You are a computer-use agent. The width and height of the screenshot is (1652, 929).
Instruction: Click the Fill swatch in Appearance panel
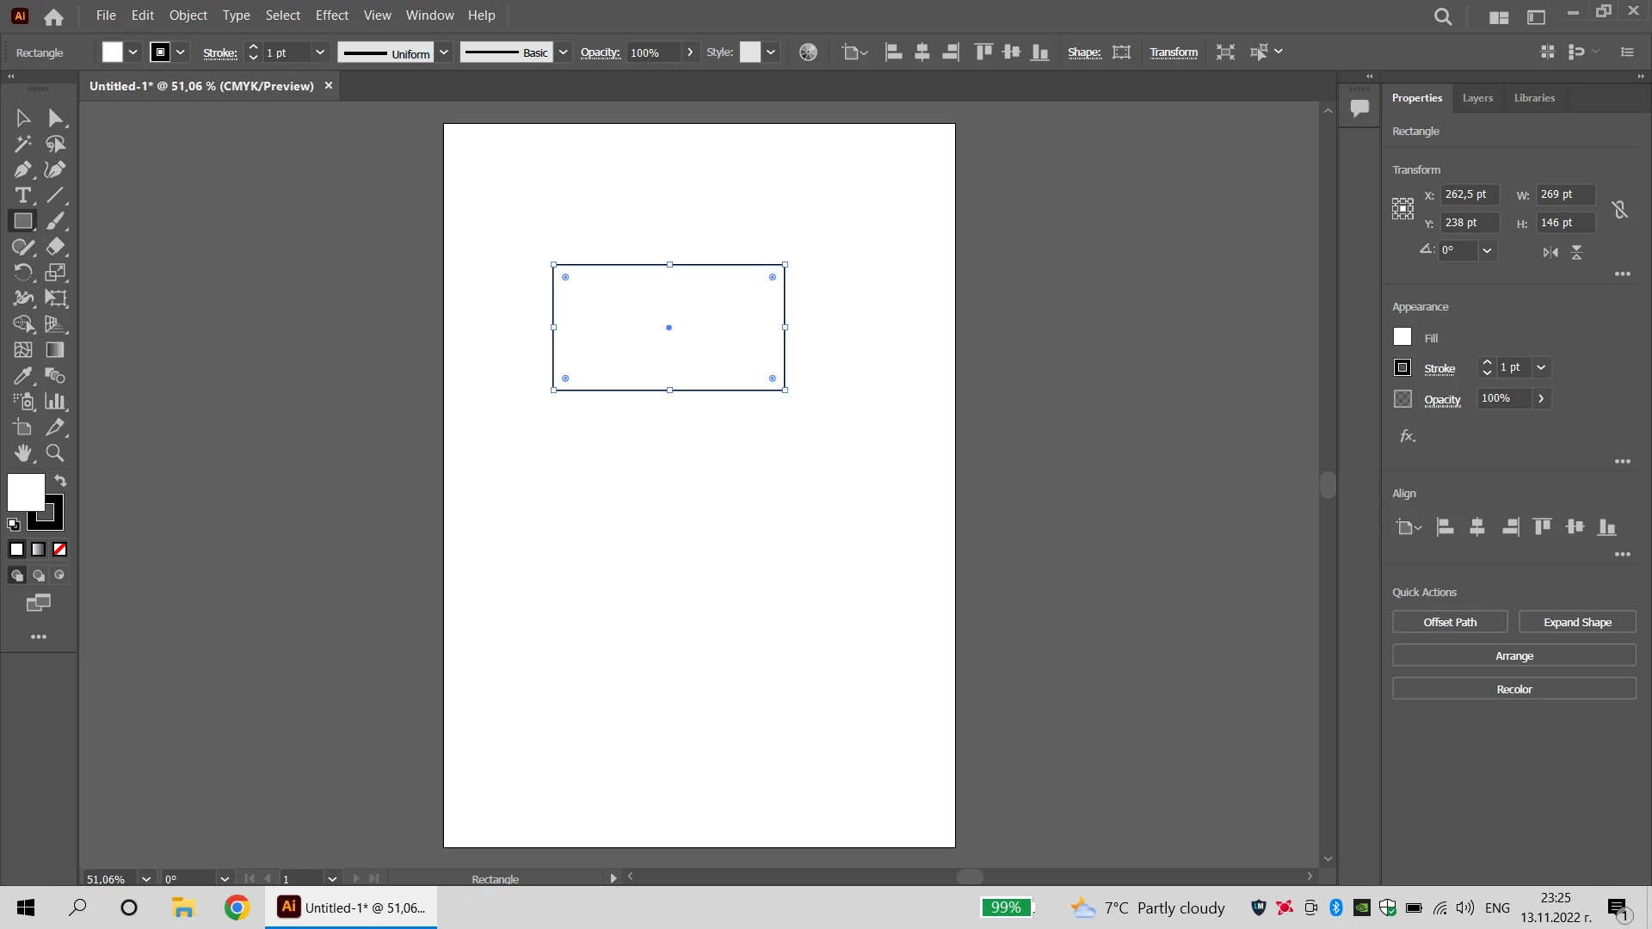(1402, 337)
